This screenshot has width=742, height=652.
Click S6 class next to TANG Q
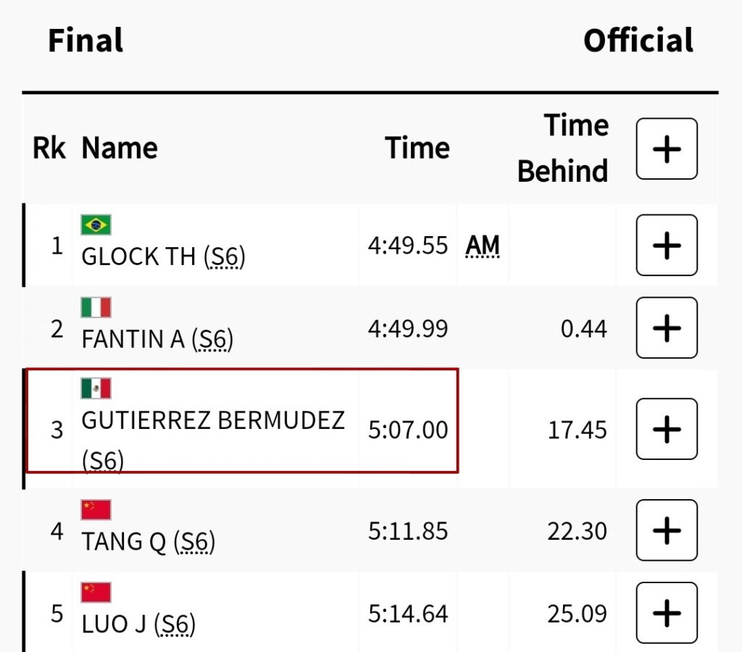coord(197,541)
